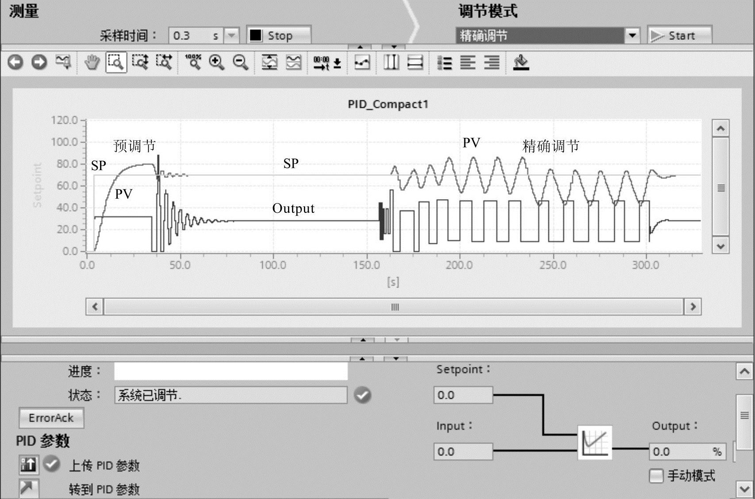Click the Setpoint value field
755x499 pixels.
pos(463,395)
